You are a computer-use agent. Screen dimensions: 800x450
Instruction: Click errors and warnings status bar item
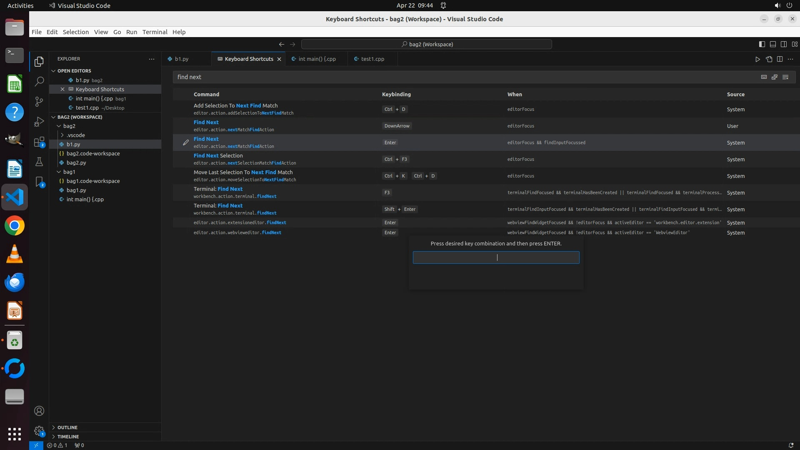[57, 445]
